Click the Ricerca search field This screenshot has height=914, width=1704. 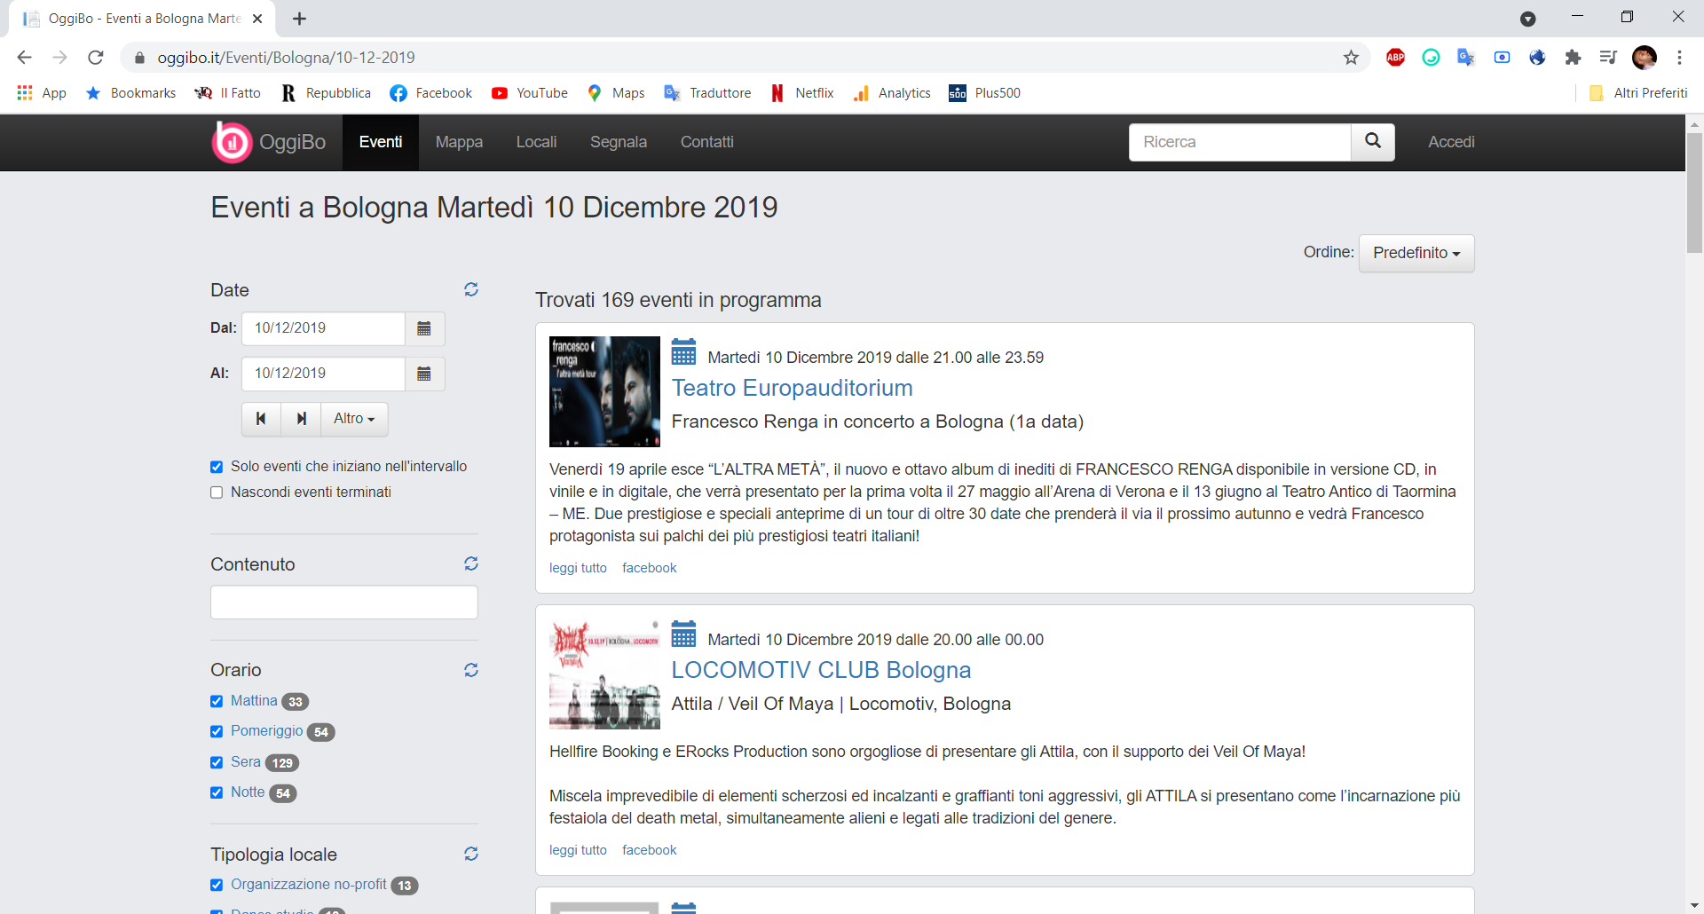[x=1240, y=142]
